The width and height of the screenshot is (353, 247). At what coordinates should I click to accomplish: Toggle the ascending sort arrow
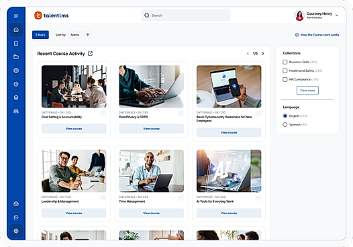point(88,35)
